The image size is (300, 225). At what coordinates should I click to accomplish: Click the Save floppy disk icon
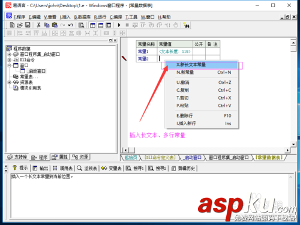(x=28, y=25)
